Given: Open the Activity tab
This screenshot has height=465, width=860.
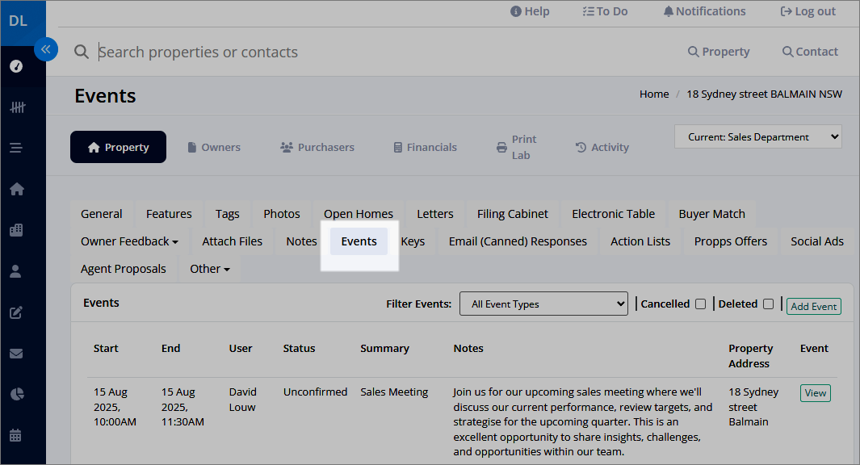Looking at the screenshot, I should [602, 148].
